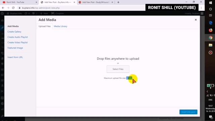Show hidden system tray icons
215x121 pixels.
[x=208, y=91]
